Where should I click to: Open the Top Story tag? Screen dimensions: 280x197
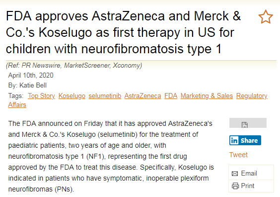[41, 96]
